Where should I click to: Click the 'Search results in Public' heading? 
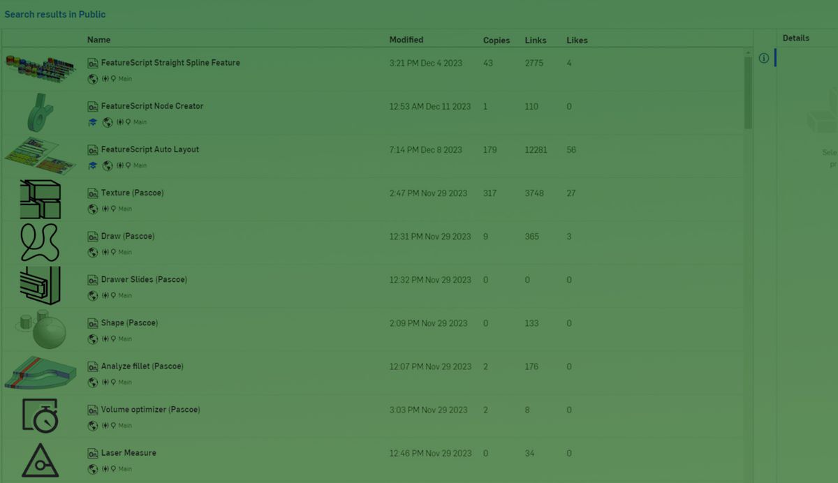pyautogui.click(x=55, y=14)
